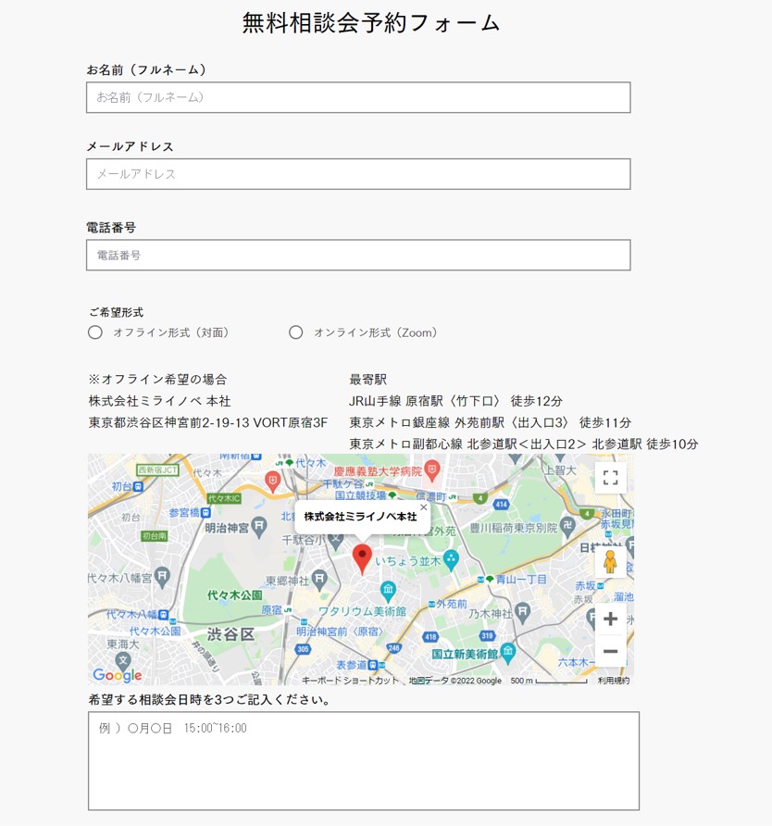This screenshot has height=826, width=772.
Task: Click the 豊川稲荷東京別院 temple marker
Action: pyautogui.click(x=567, y=527)
